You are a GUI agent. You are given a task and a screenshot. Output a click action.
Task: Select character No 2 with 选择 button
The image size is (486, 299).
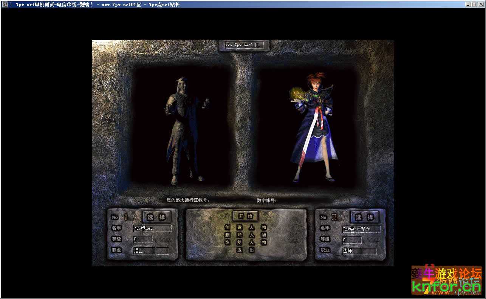[x=366, y=217]
